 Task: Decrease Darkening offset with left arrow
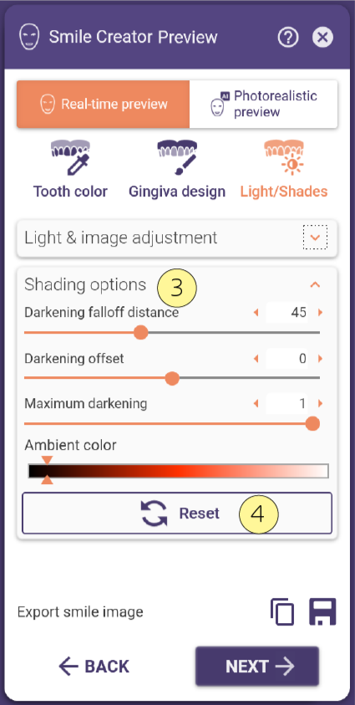click(256, 359)
